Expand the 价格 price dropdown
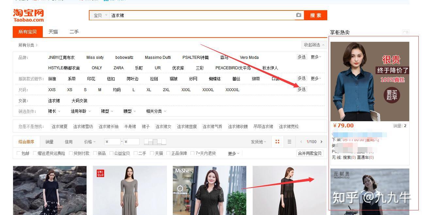The image size is (422, 215). click(89, 141)
